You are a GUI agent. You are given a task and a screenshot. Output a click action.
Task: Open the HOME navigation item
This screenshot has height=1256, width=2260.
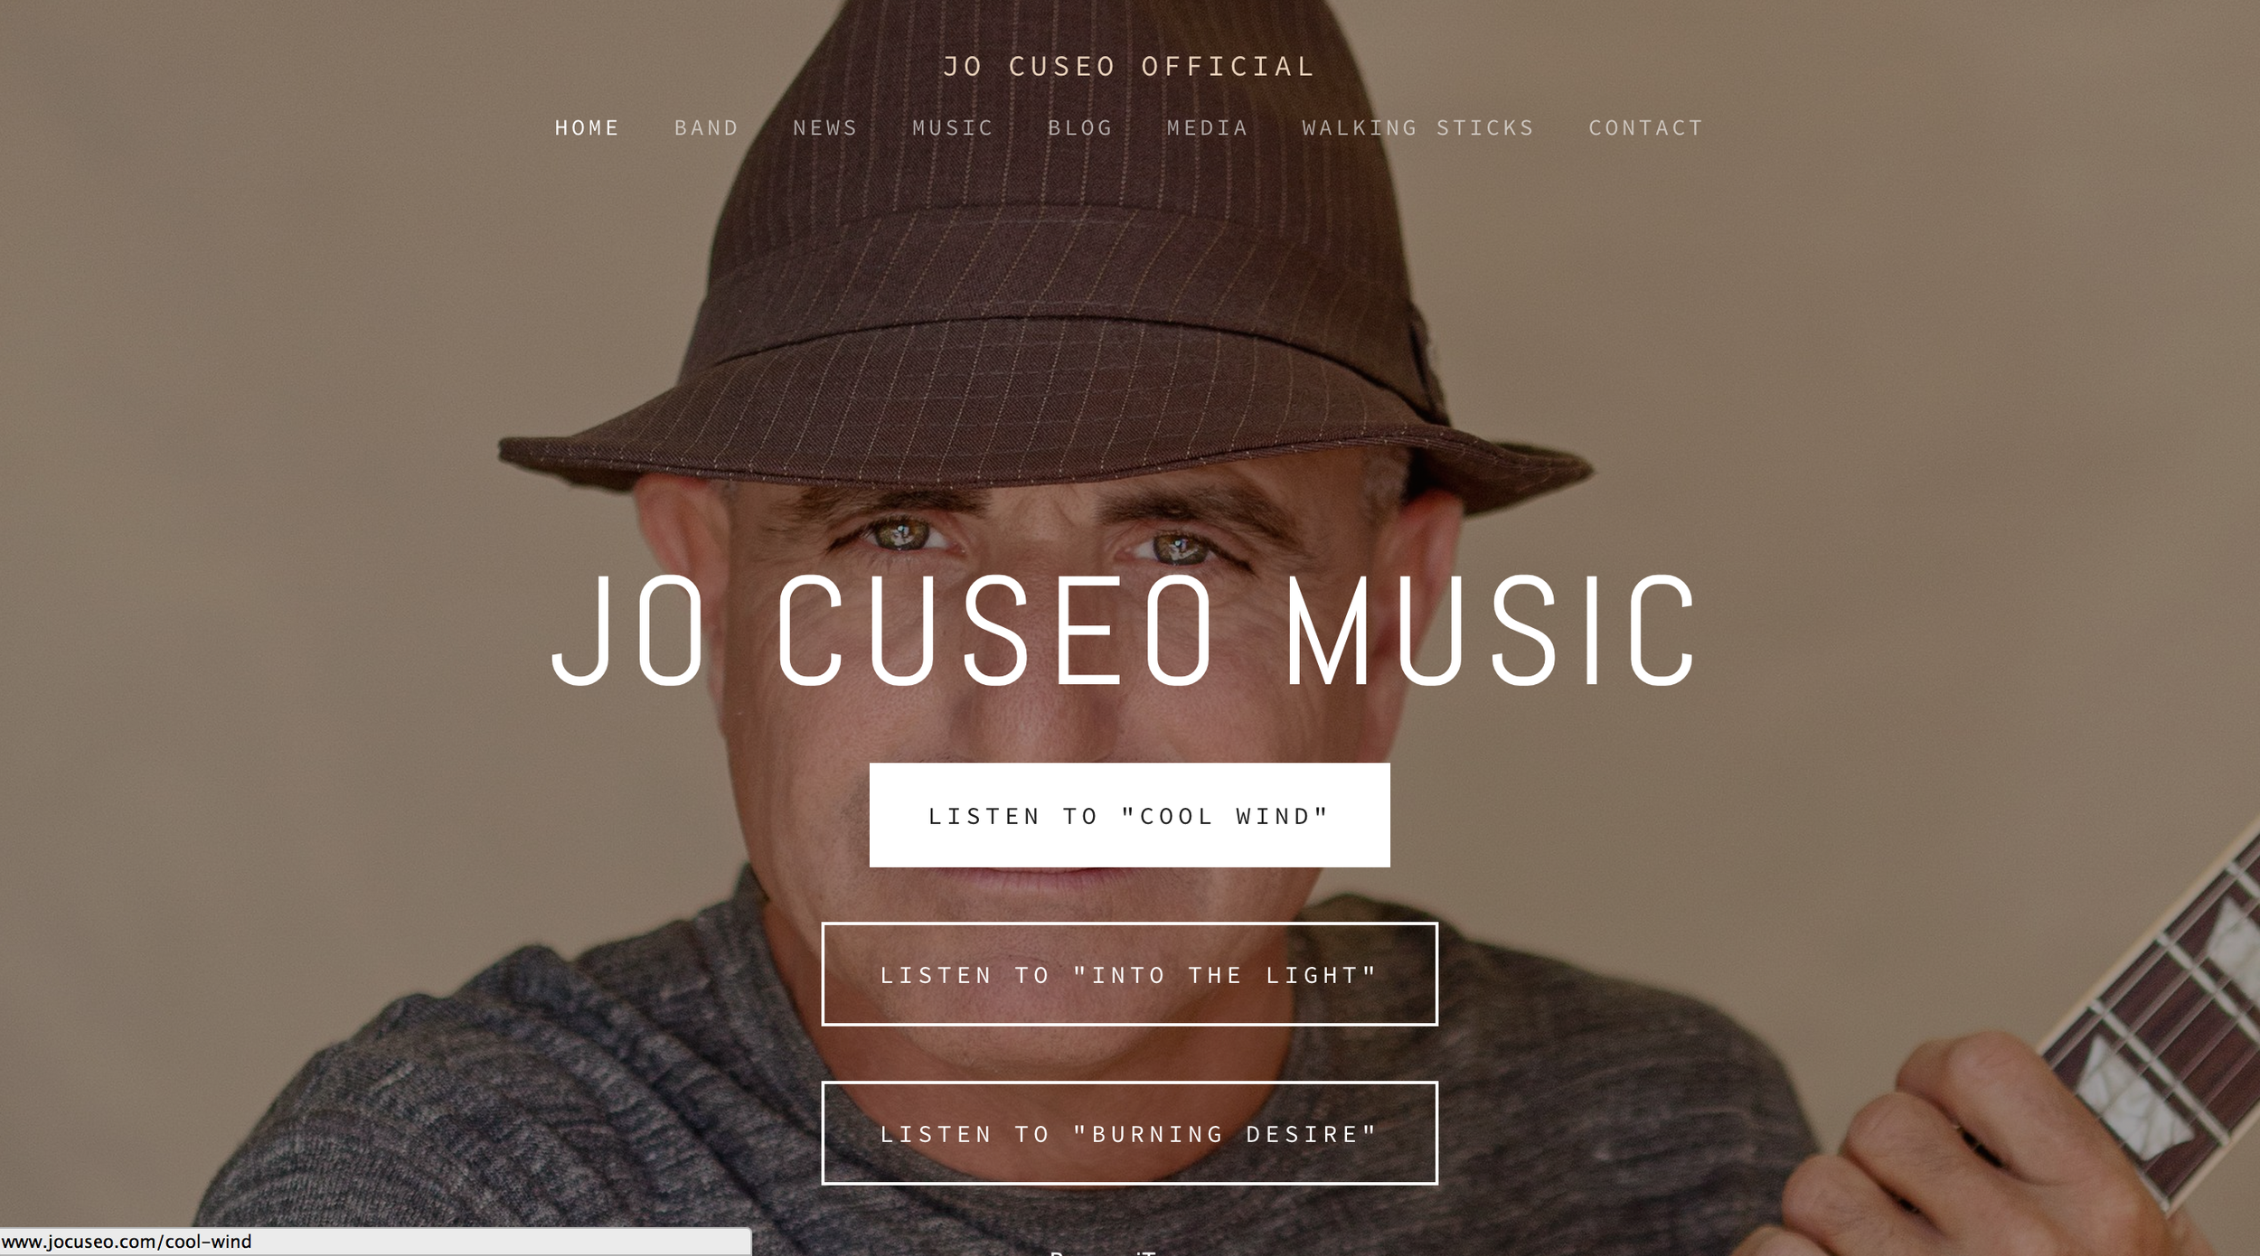587,128
